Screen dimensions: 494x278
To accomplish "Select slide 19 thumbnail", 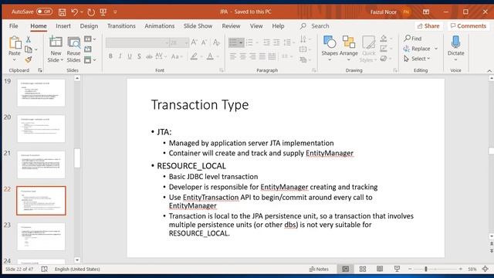I will click(x=41, y=93).
